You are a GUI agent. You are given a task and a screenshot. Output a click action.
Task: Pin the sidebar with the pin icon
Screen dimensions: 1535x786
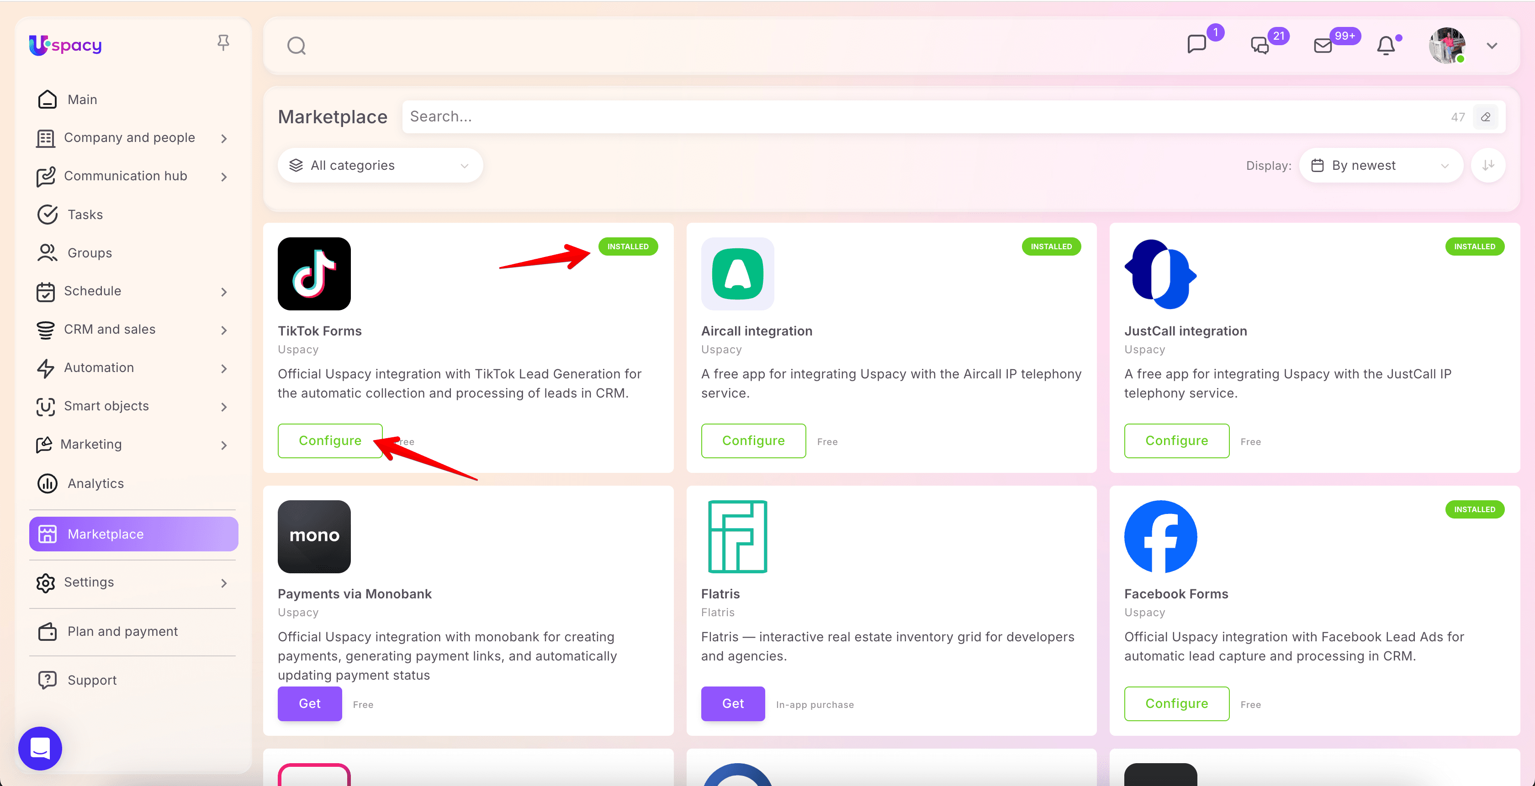click(223, 43)
